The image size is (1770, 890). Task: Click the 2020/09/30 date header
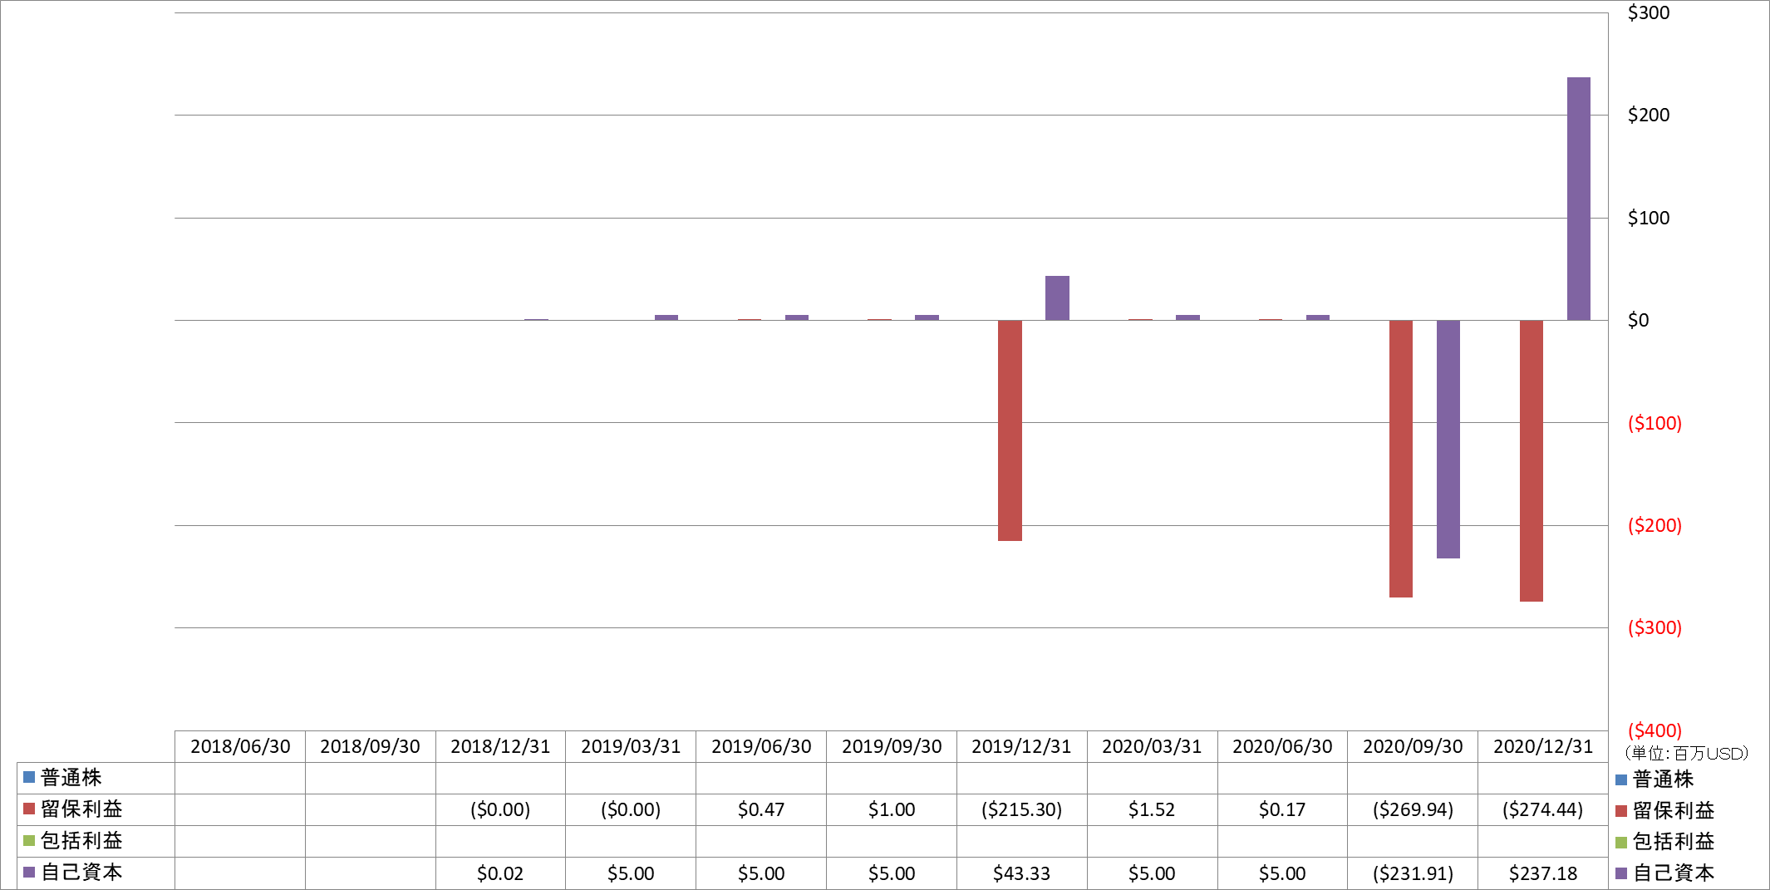coord(1413,747)
